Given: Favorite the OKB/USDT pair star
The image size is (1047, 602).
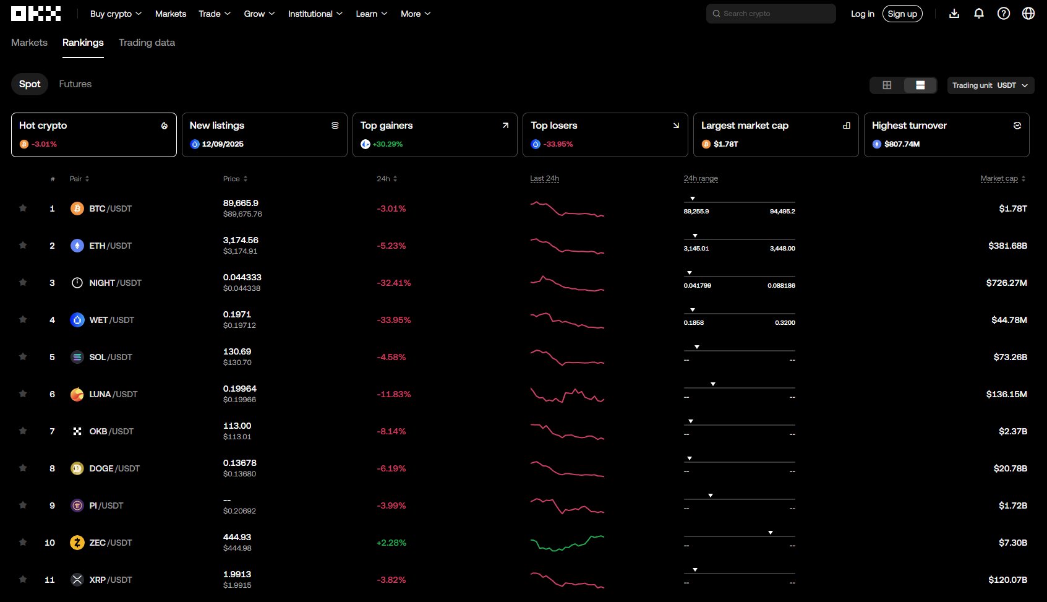Looking at the screenshot, I should coord(23,431).
